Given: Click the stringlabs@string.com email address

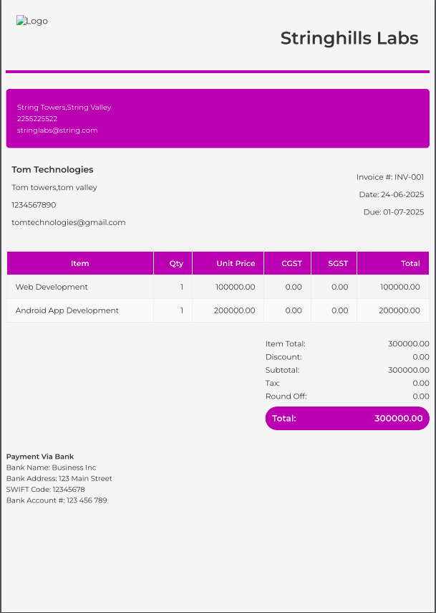Looking at the screenshot, I should (x=57, y=130).
